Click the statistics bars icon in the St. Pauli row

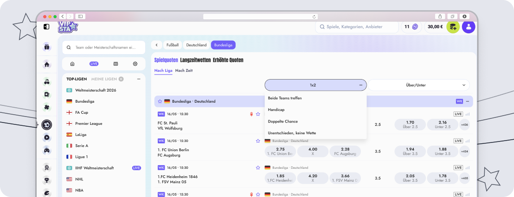click(x=468, y=114)
